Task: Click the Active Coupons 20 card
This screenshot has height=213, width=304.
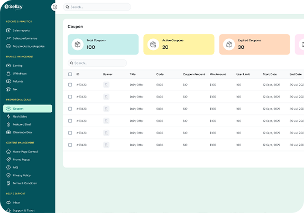Action: 179,45
